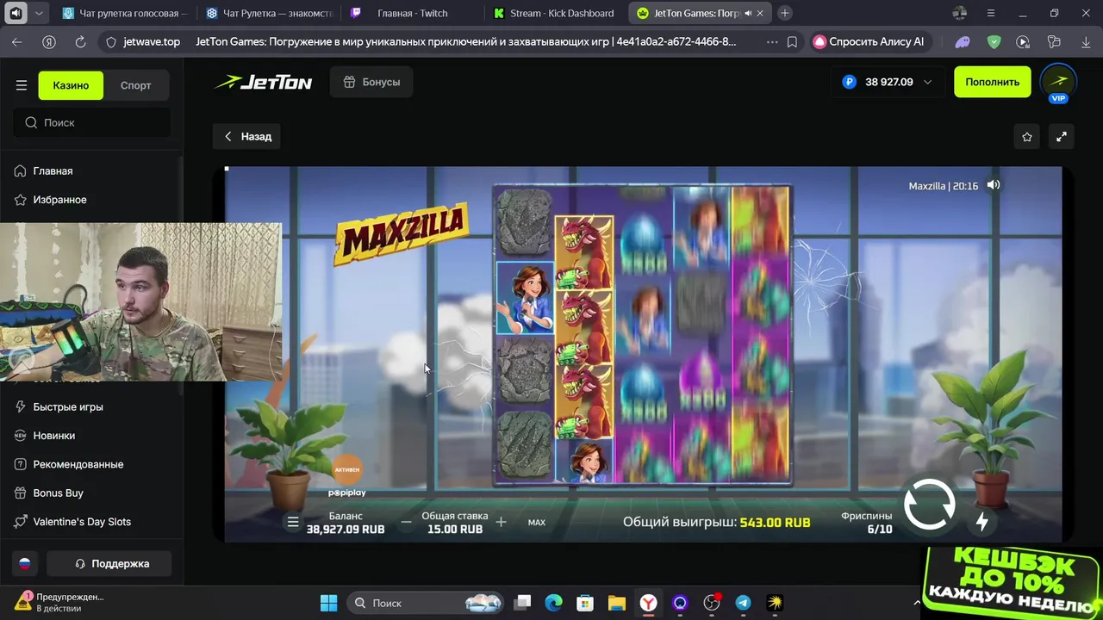The image size is (1103, 620).
Task: Mute the JetTon Games browser tab
Action: coord(747,13)
